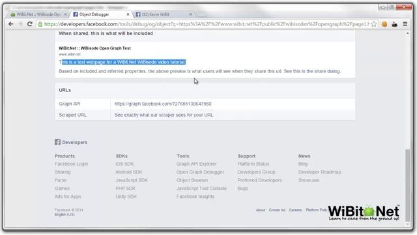Close the WiBit.Net WiBisode tab
Screen dimensions: 417x235
[65, 14]
